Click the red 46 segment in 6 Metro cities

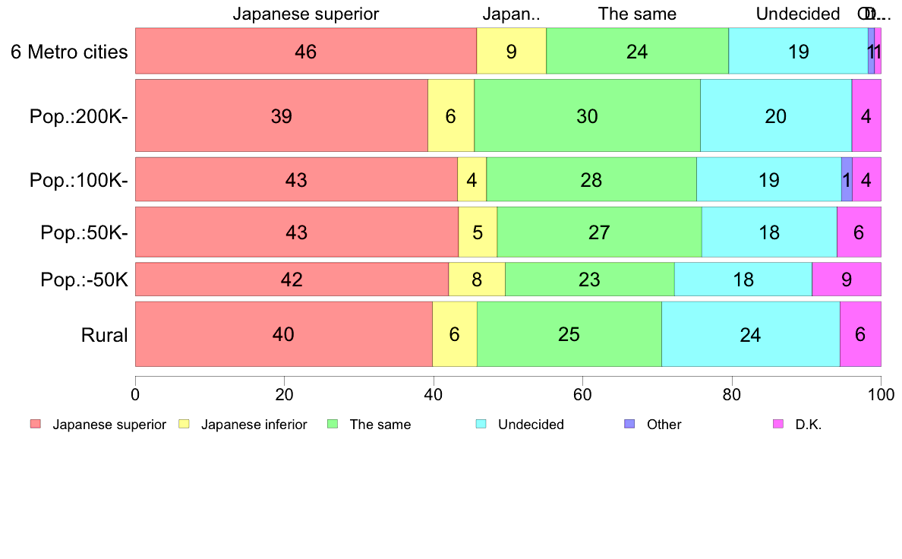[306, 51]
